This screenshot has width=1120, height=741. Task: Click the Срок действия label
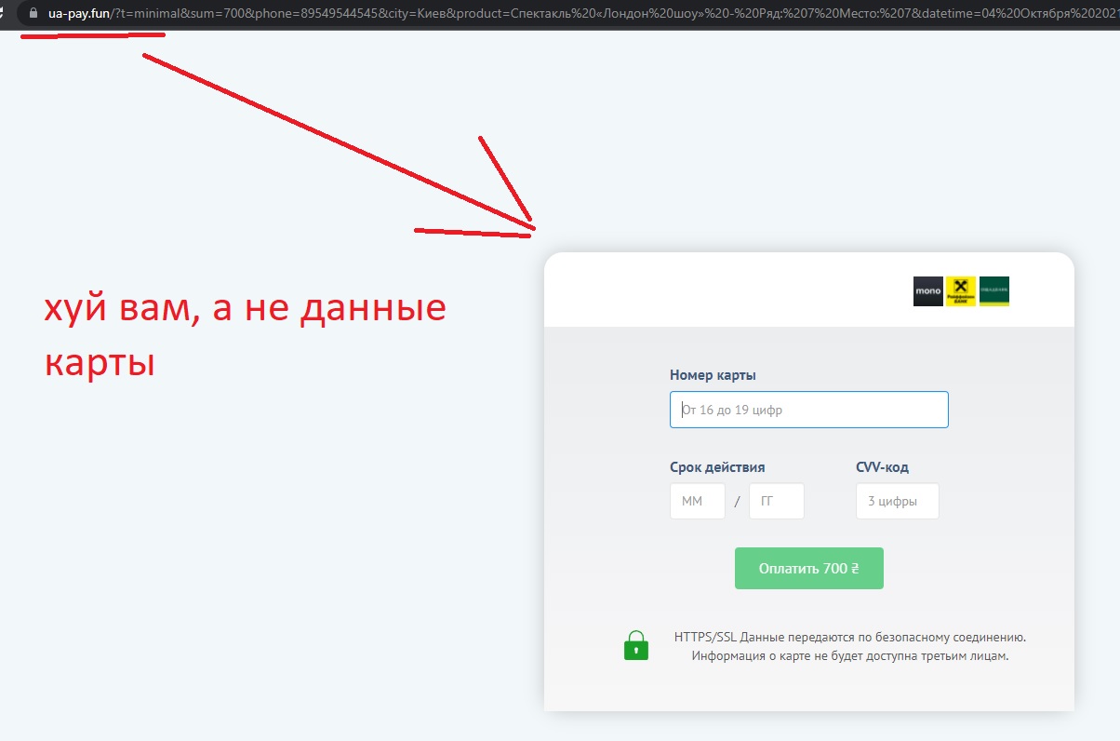tap(717, 467)
